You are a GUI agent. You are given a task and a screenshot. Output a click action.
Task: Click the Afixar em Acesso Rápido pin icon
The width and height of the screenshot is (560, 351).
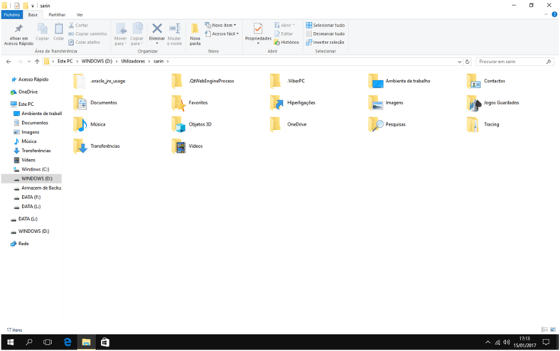(x=18, y=29)
